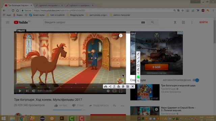Click the YouTube upload video icon
216x121 pixels.
pyautogui.click(x=175, y=22)
